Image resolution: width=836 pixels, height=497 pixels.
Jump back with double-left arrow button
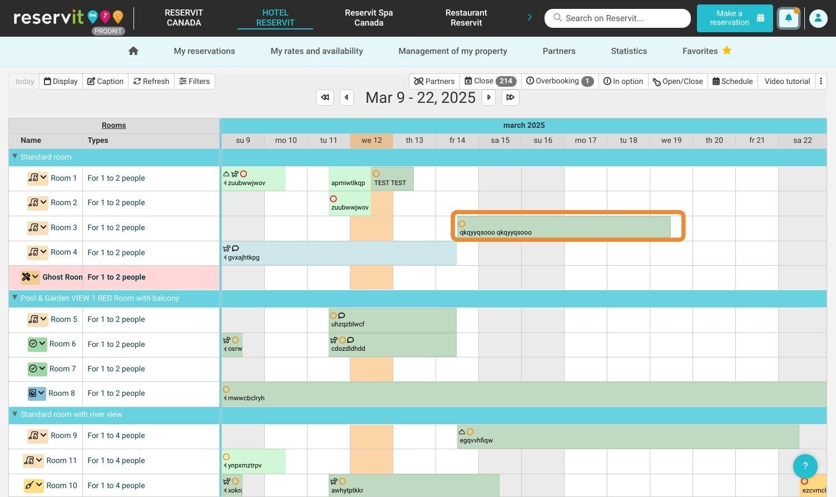pyautogui.click(x=325, y=97)
